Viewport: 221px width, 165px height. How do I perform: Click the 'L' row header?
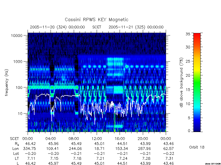tap(18, 163)
